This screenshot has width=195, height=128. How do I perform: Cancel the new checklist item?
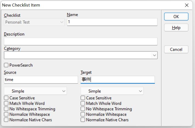(176, 49)
